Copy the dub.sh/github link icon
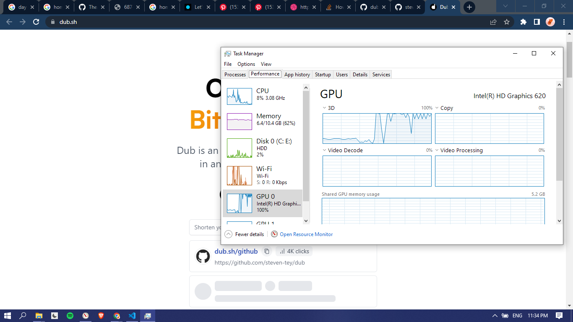This screenshot has height=322, width=573. coord(267,251)
